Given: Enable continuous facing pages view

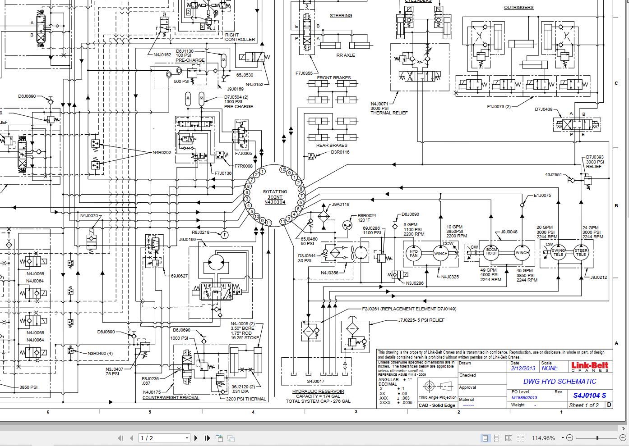Looking at the screenshot, I should pyautogui.click(x=520, y=438).
